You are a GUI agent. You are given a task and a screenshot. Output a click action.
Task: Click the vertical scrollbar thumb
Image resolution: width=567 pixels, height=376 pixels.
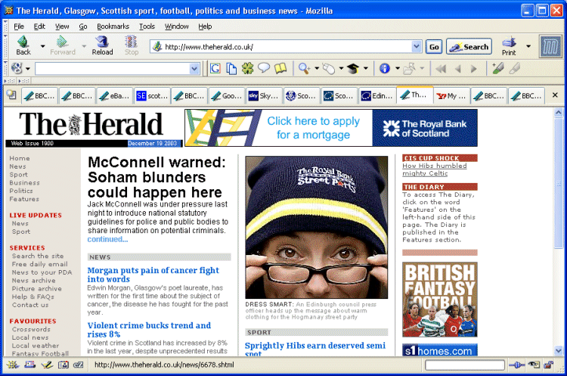tap(559, 184)
